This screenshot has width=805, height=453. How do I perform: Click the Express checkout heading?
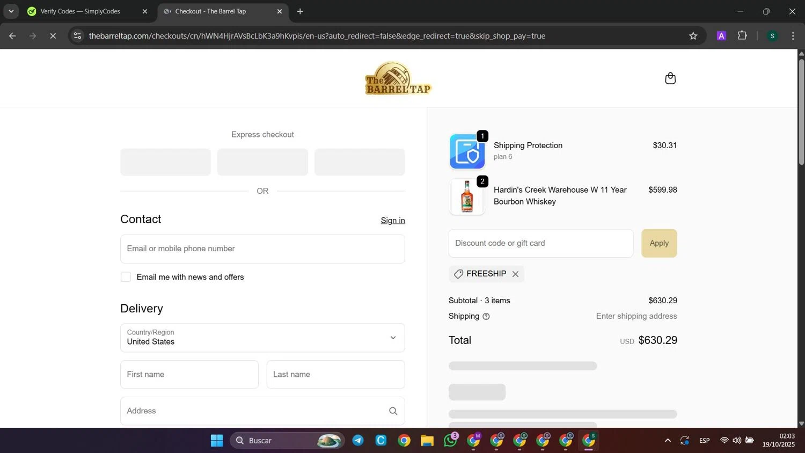[x=262, y=135]
